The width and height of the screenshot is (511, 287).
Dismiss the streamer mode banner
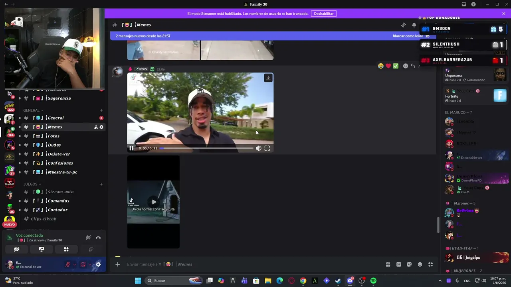[x=504, y=14]
